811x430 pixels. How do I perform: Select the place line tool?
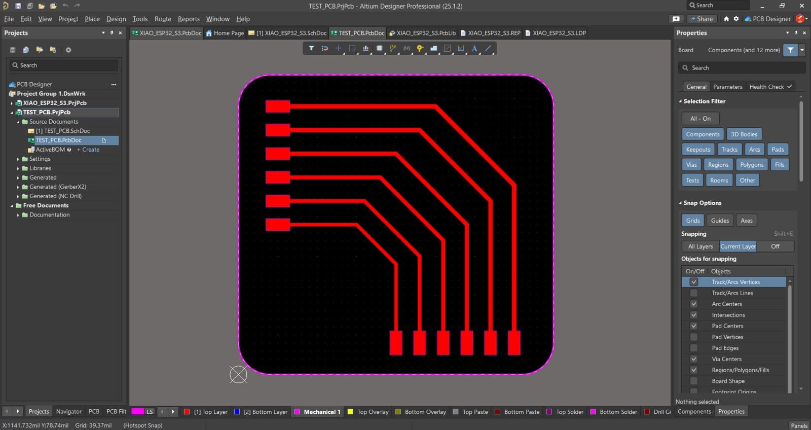(488, 48)
